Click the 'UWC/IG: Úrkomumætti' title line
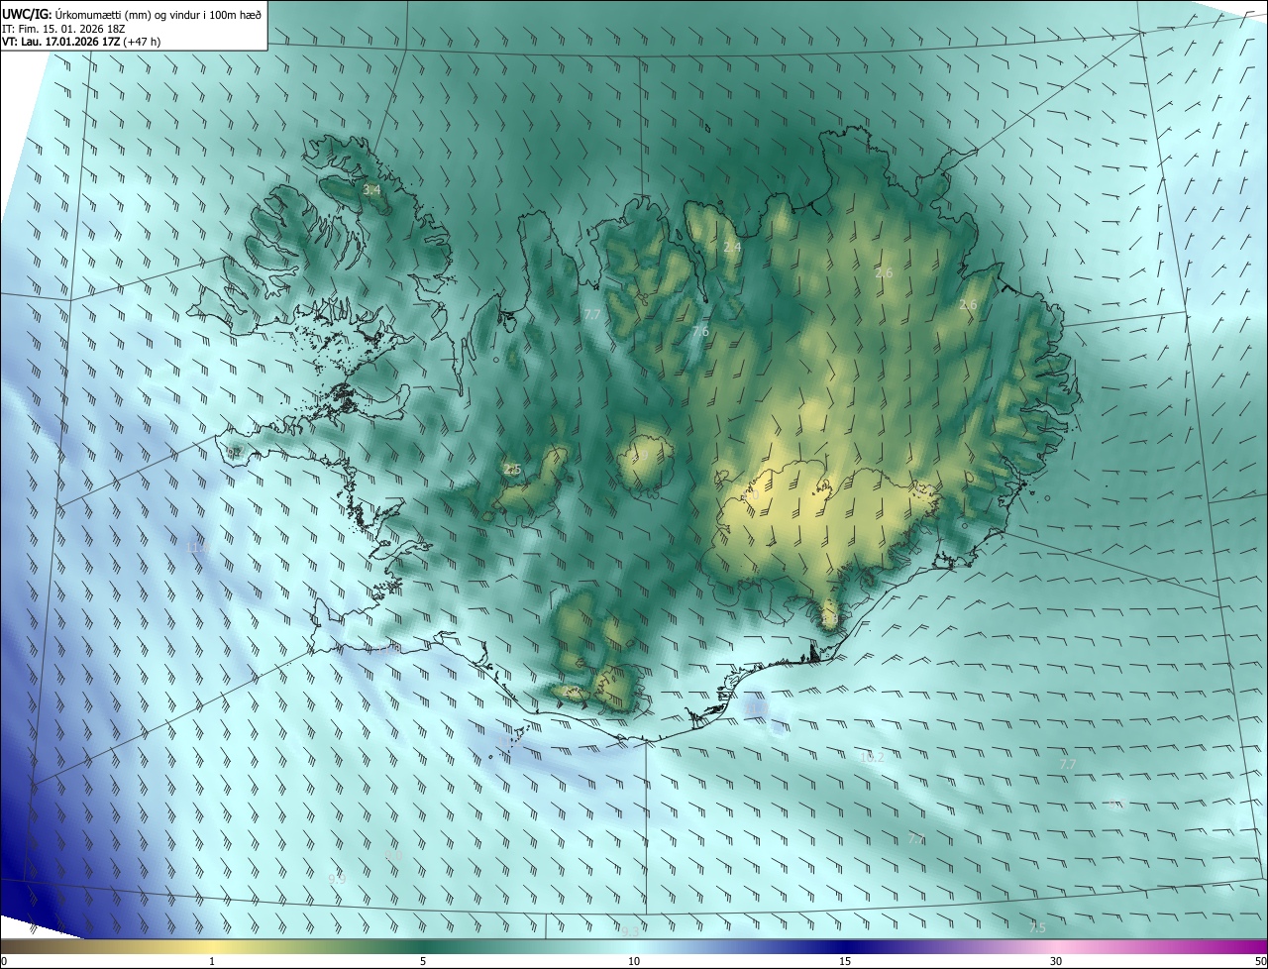Image resolution: width=1268 pixels, height=969 pixels. click(x=132, y=13)
